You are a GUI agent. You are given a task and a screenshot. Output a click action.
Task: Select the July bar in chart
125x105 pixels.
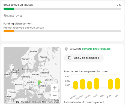point(117,84)
